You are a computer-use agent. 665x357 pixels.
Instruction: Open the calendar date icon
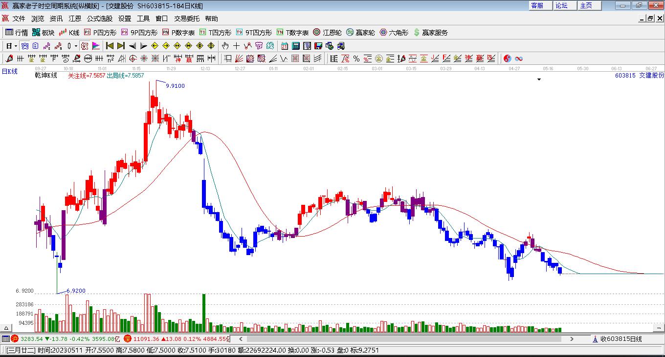coord(285,46)
